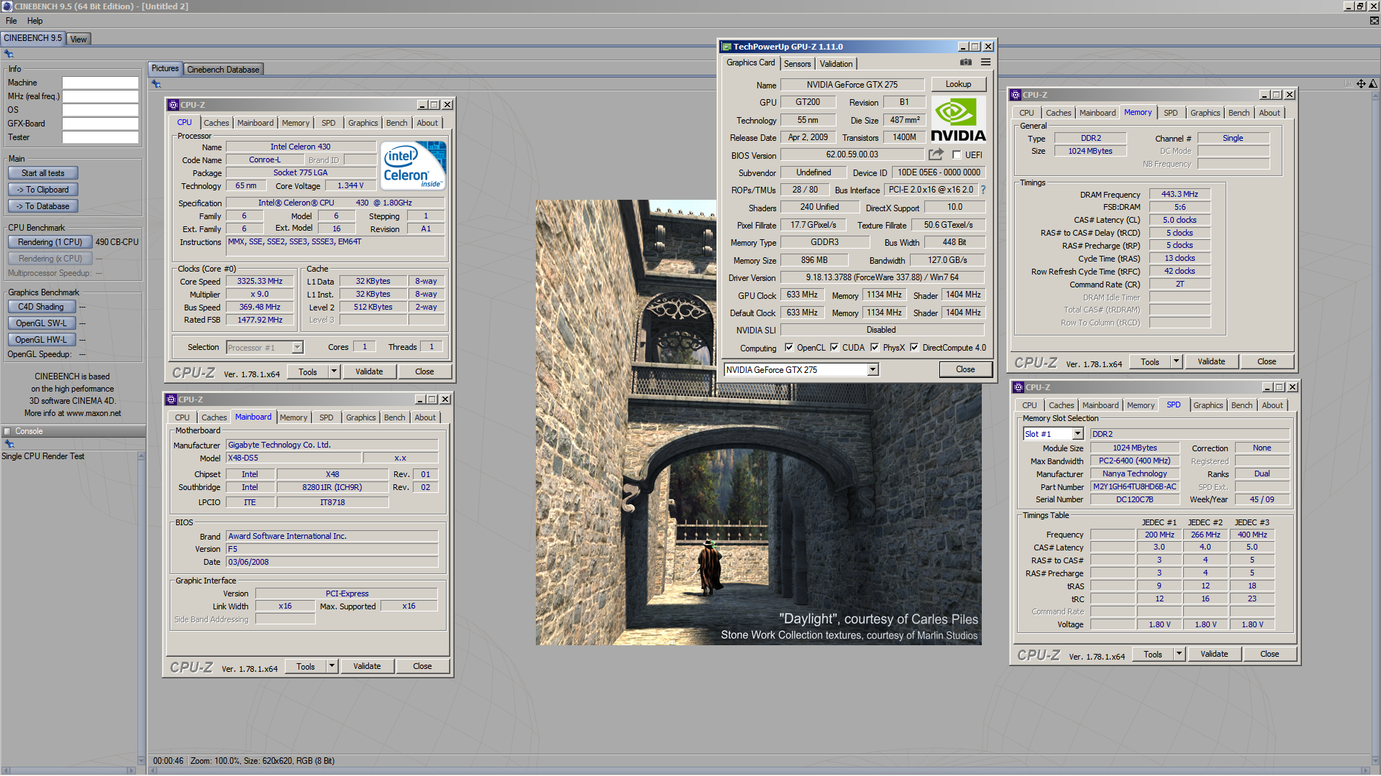This screenshot has height=776, width=1381.
Task: Open the Sensors tab in GPU-Z
Action: [x=797, y=64]
